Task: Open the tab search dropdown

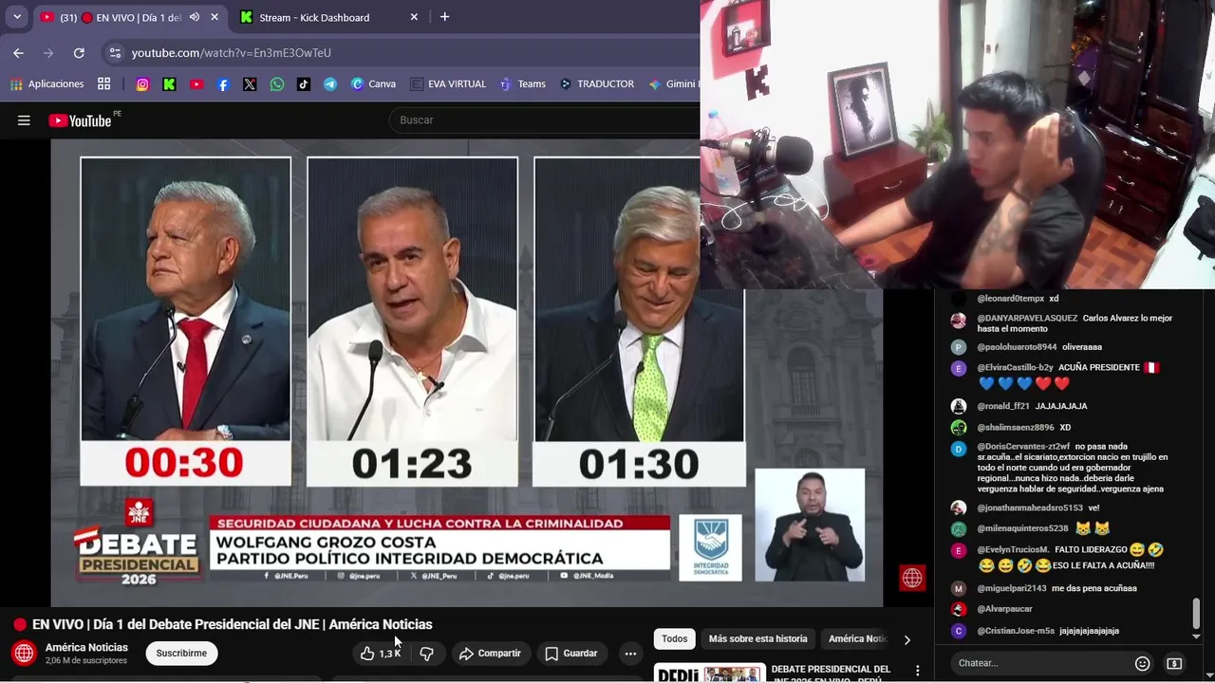Action: coord(17,17)
